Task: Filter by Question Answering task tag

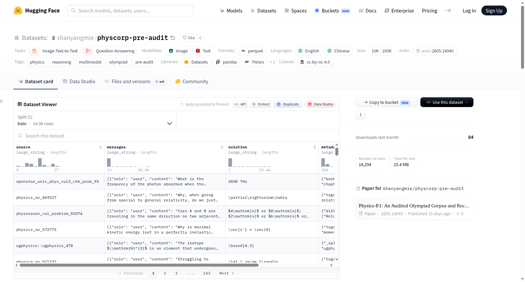Action: pos(110,51)
